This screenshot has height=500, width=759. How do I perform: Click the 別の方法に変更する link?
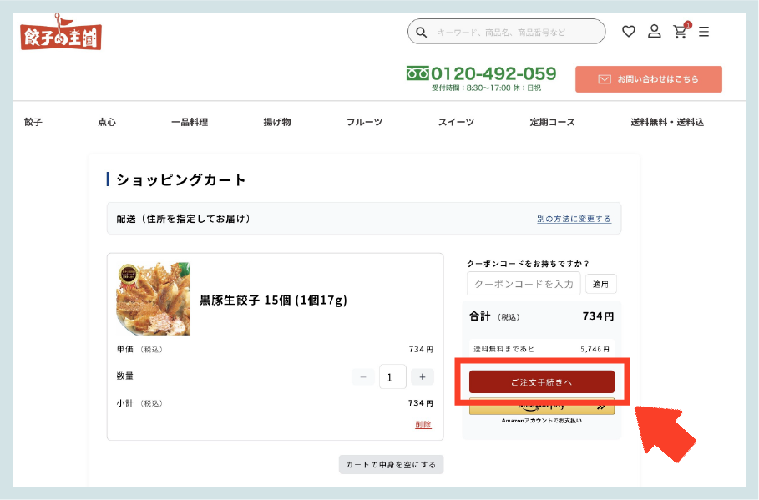point(574,219)
